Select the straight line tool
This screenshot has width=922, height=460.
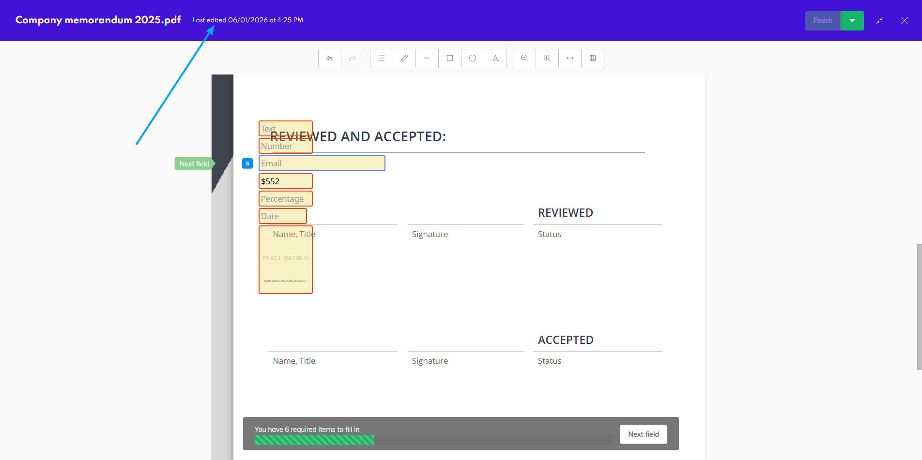(427, 59)
